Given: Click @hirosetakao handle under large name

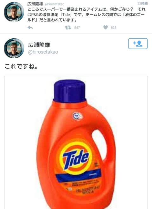Looking at the screenshot, I should pyautogui.click(x=43, y=52).
